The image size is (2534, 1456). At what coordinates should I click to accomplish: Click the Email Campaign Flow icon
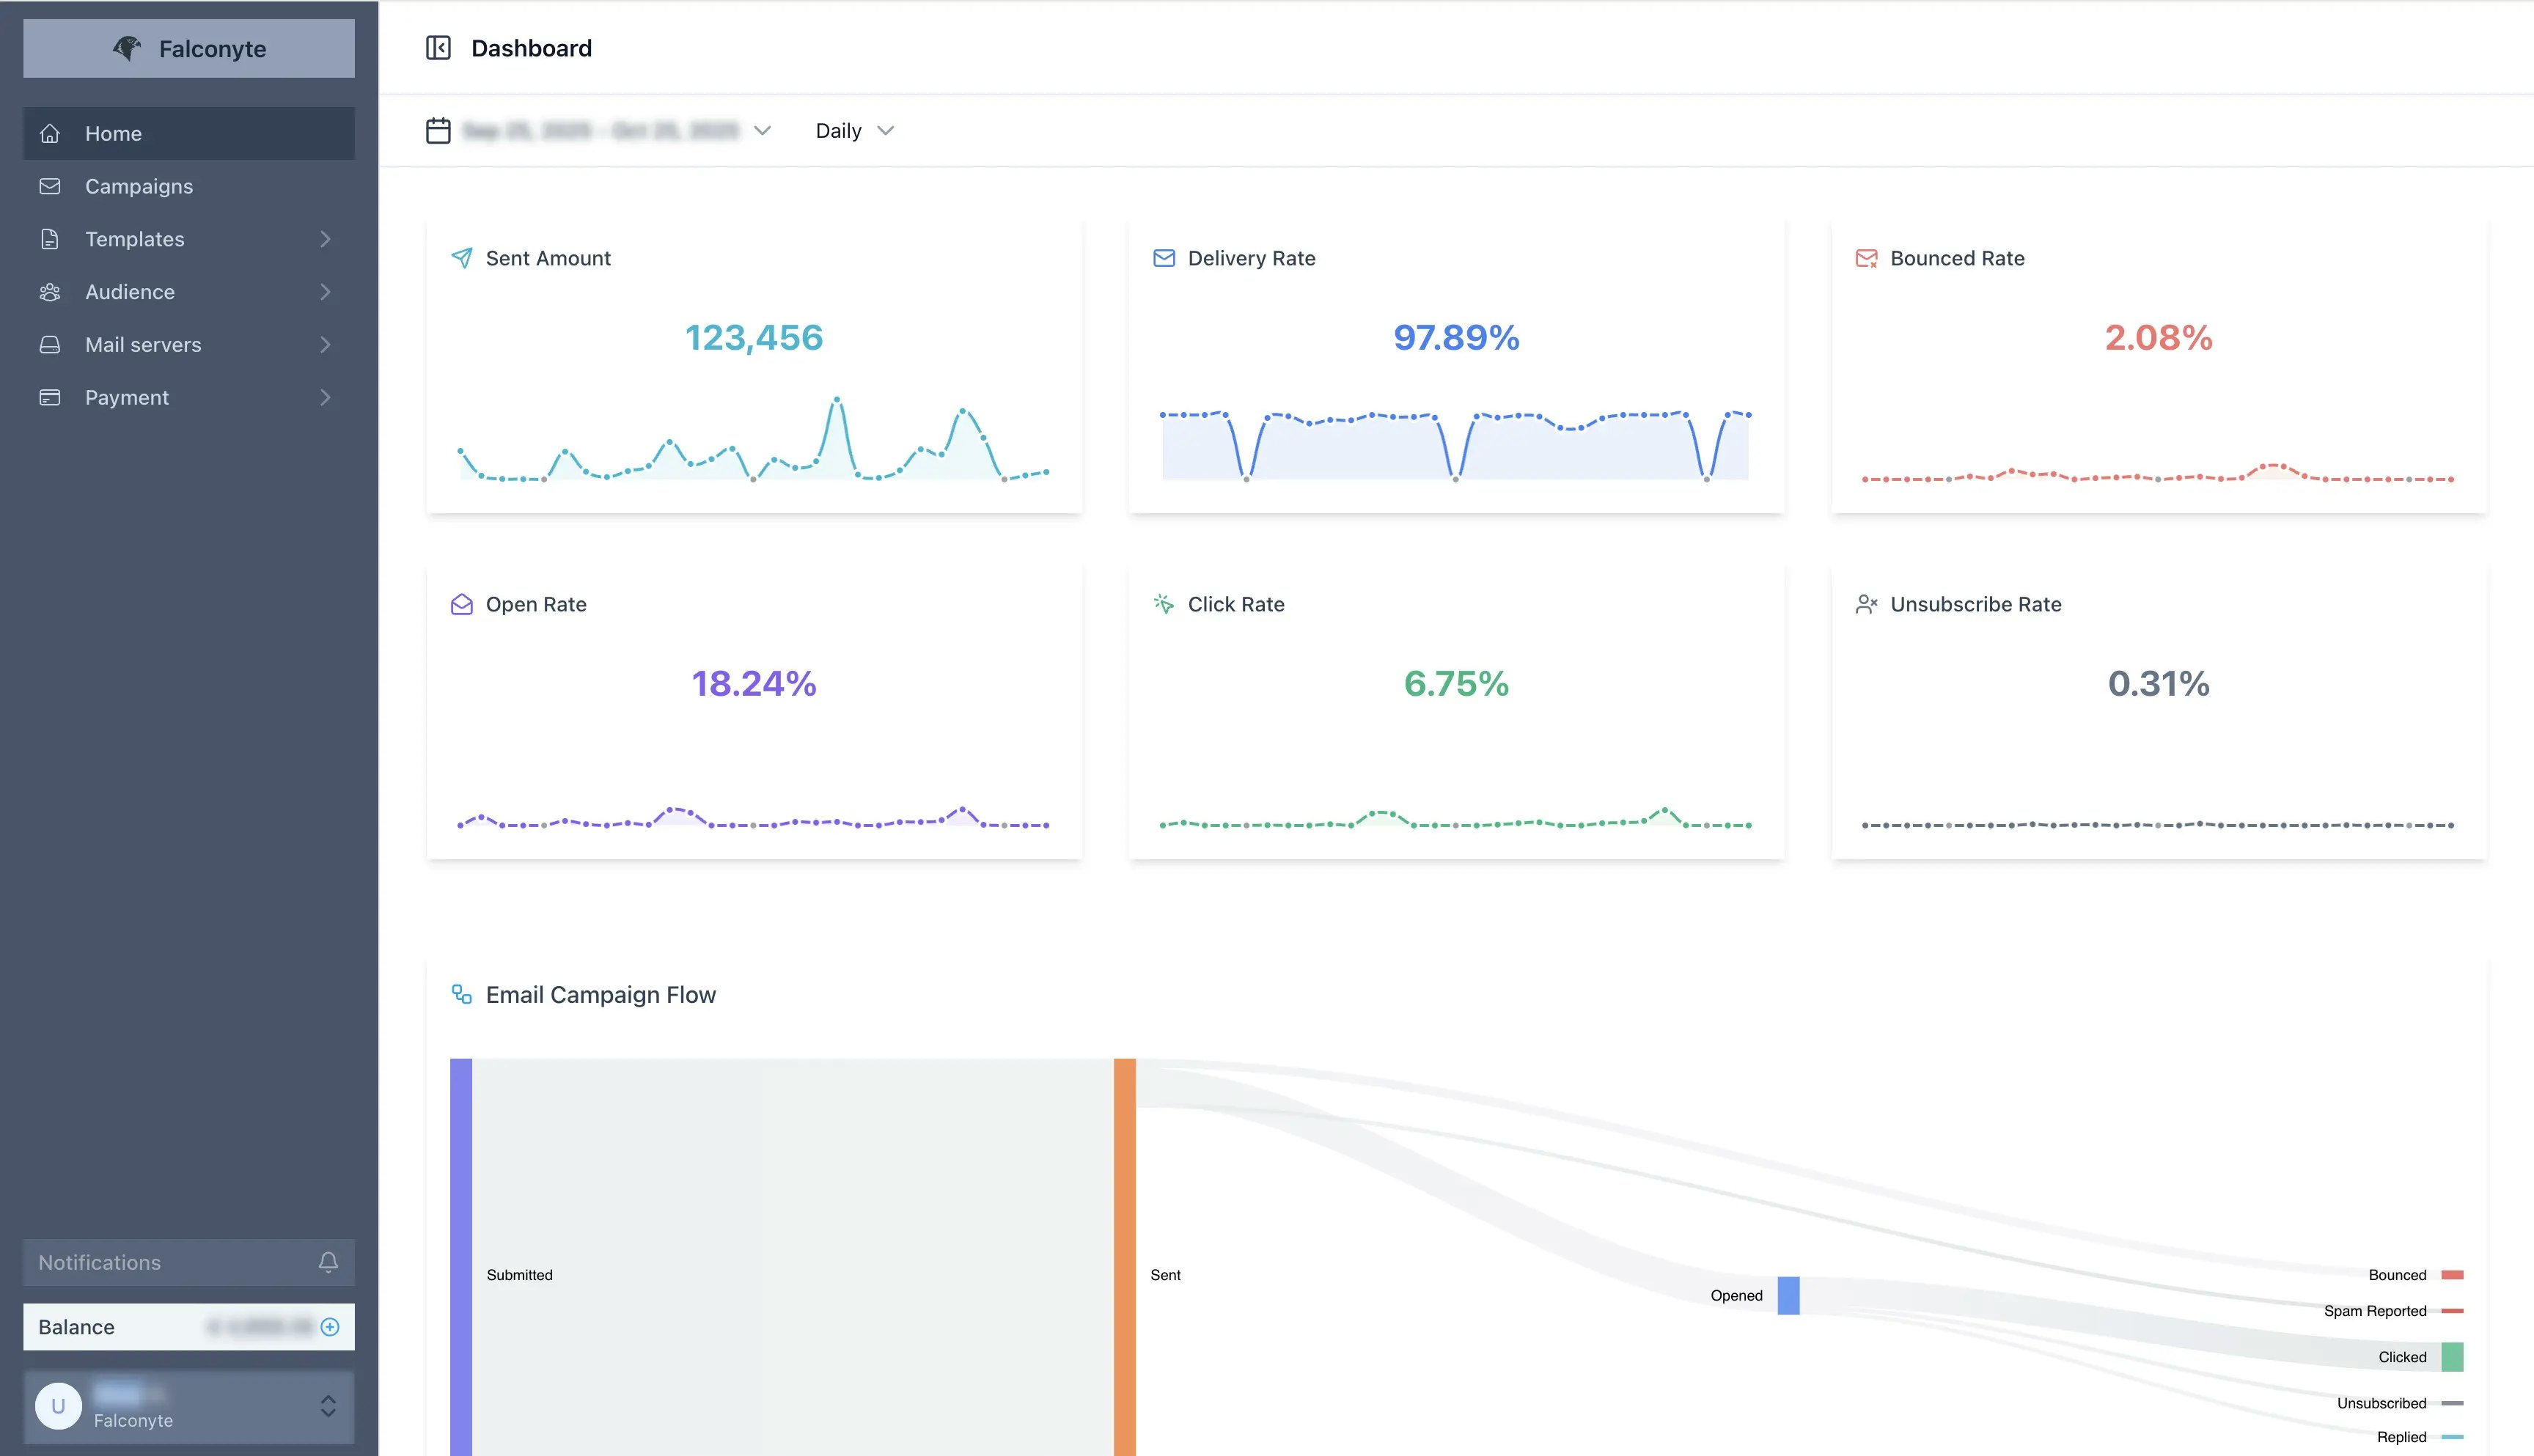pyautogui.click(x=462, y=994)
